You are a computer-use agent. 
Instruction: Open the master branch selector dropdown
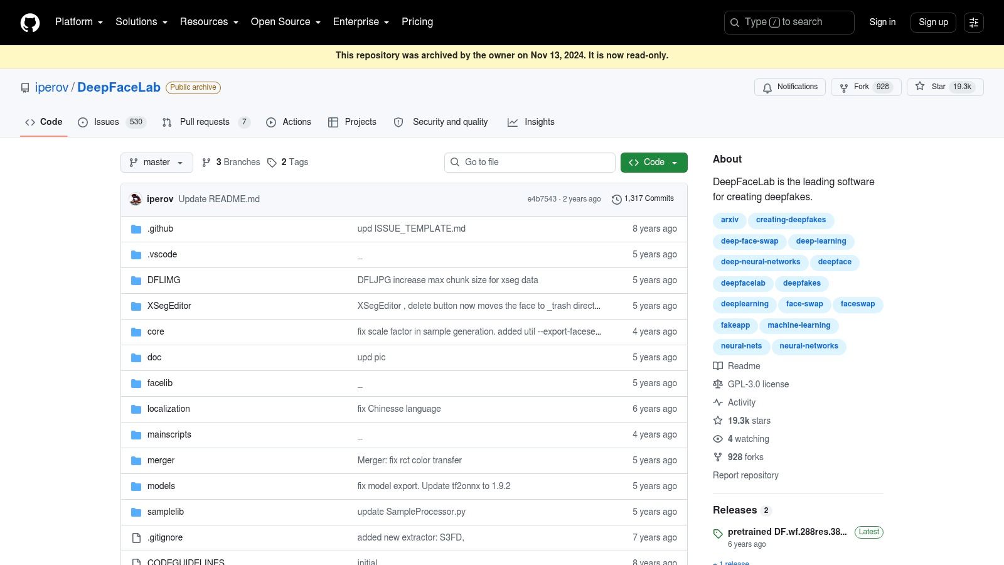pyautogui.click(x=157, y=163)
